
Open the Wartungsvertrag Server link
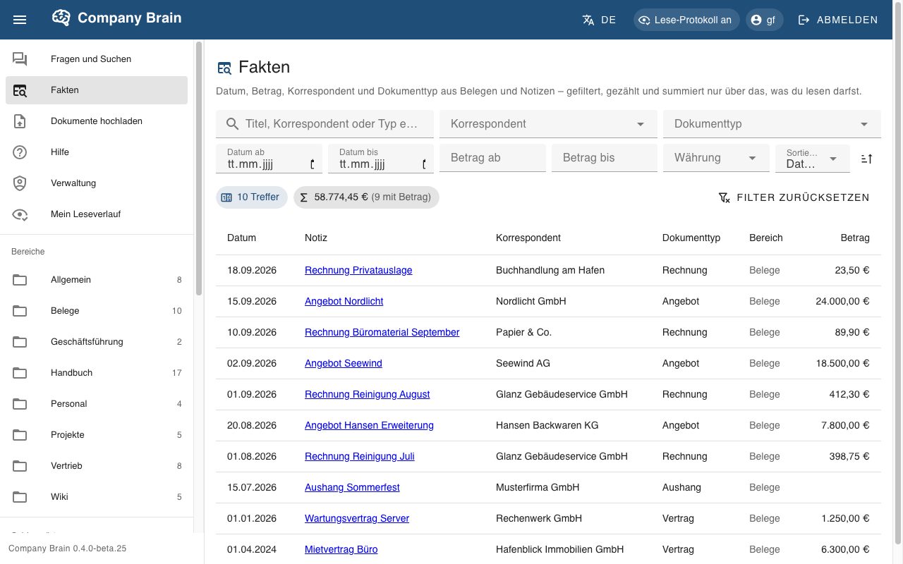(x=357, y=518)
